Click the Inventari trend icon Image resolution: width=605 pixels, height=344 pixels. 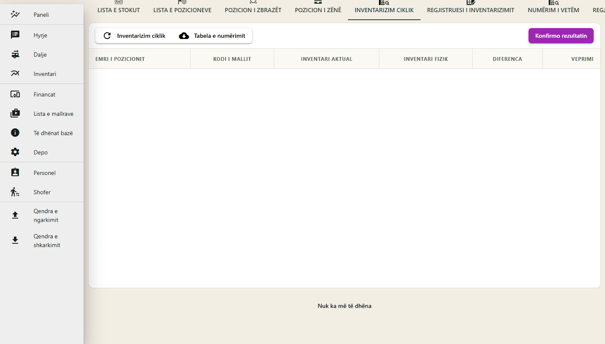[15, 74]
